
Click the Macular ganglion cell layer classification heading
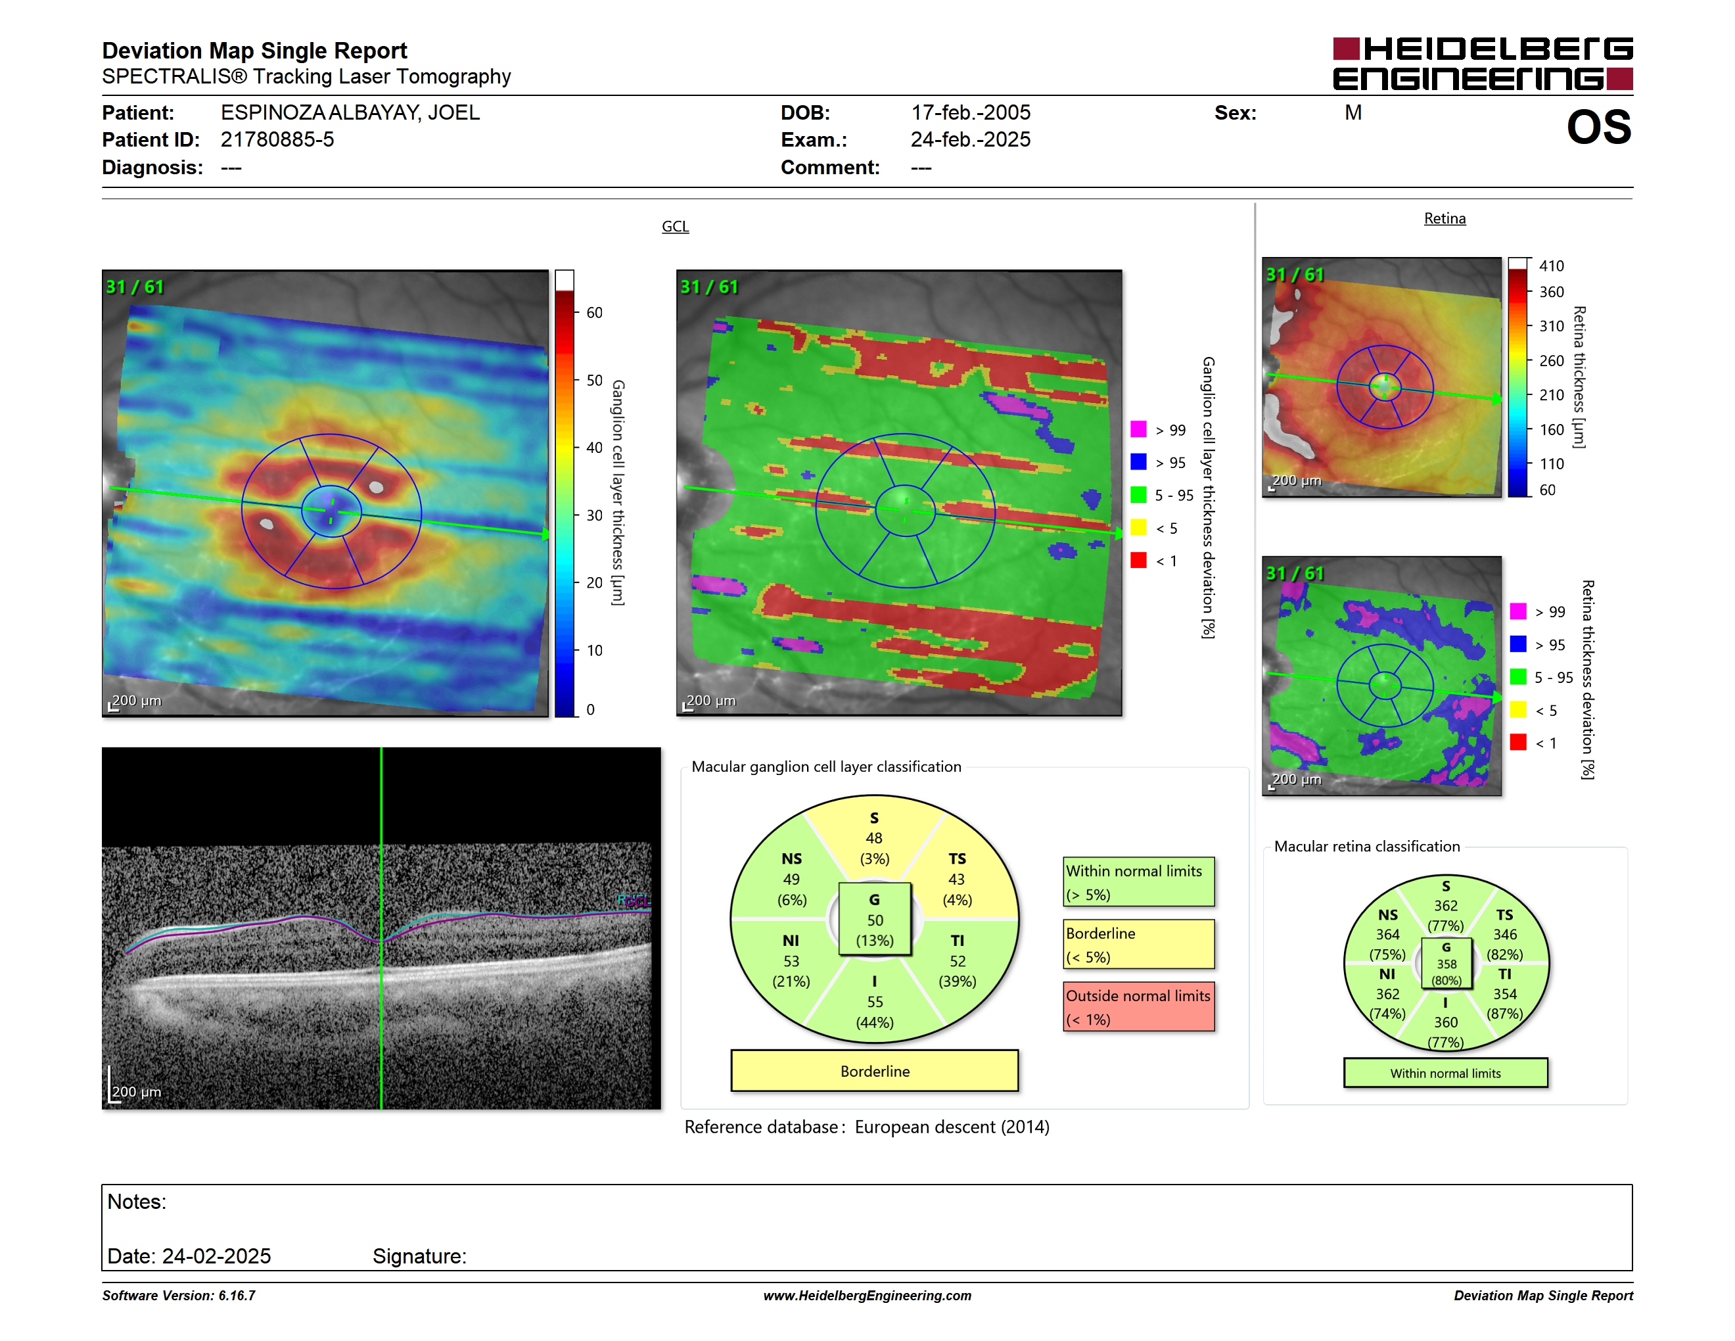tap(826, 766)
